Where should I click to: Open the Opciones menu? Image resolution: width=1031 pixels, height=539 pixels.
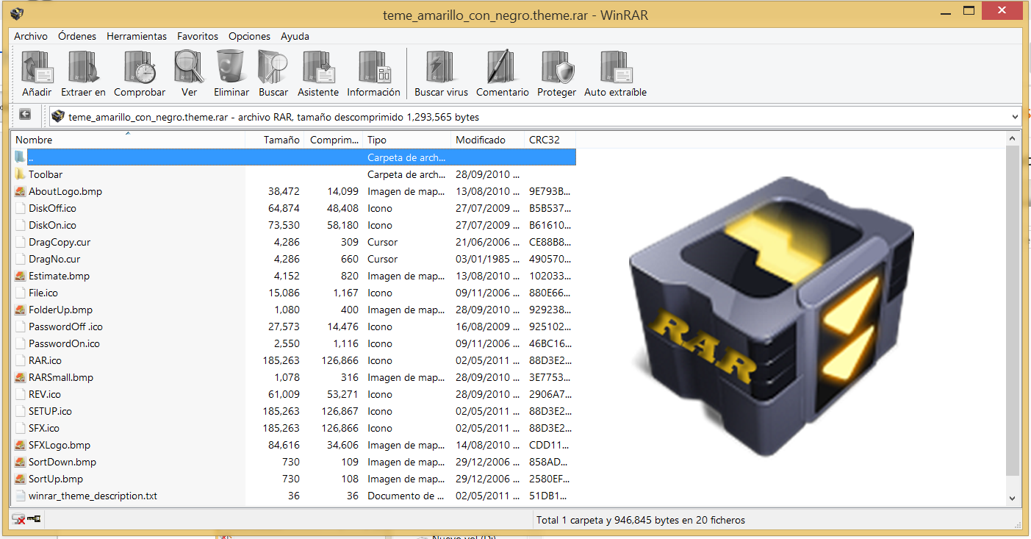249,36
